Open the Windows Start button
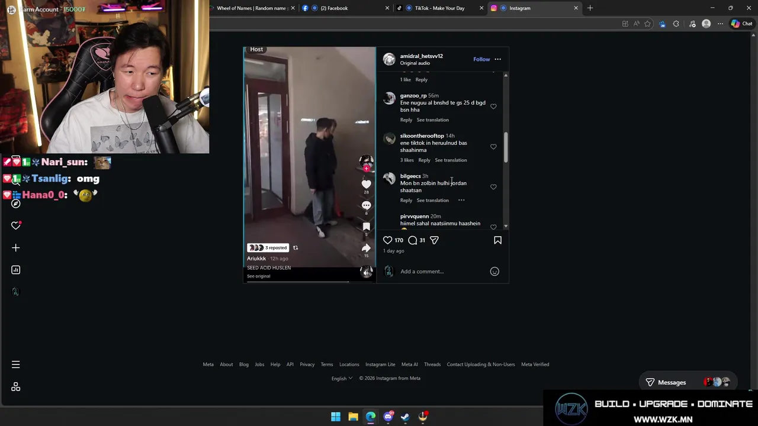758x426 pixels. coord(336,417)
